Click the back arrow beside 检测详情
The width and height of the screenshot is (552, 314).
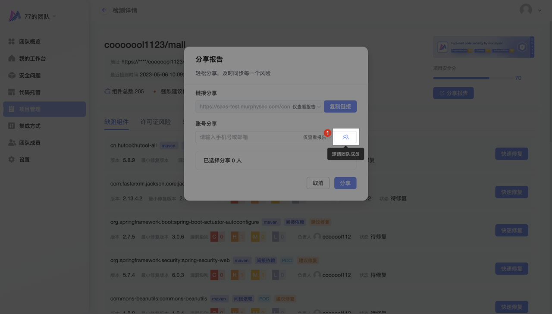coord(104,10)
